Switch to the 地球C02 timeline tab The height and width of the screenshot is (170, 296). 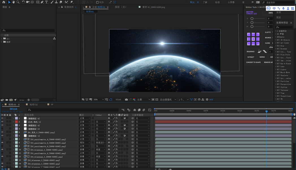[x=33, y=105]
